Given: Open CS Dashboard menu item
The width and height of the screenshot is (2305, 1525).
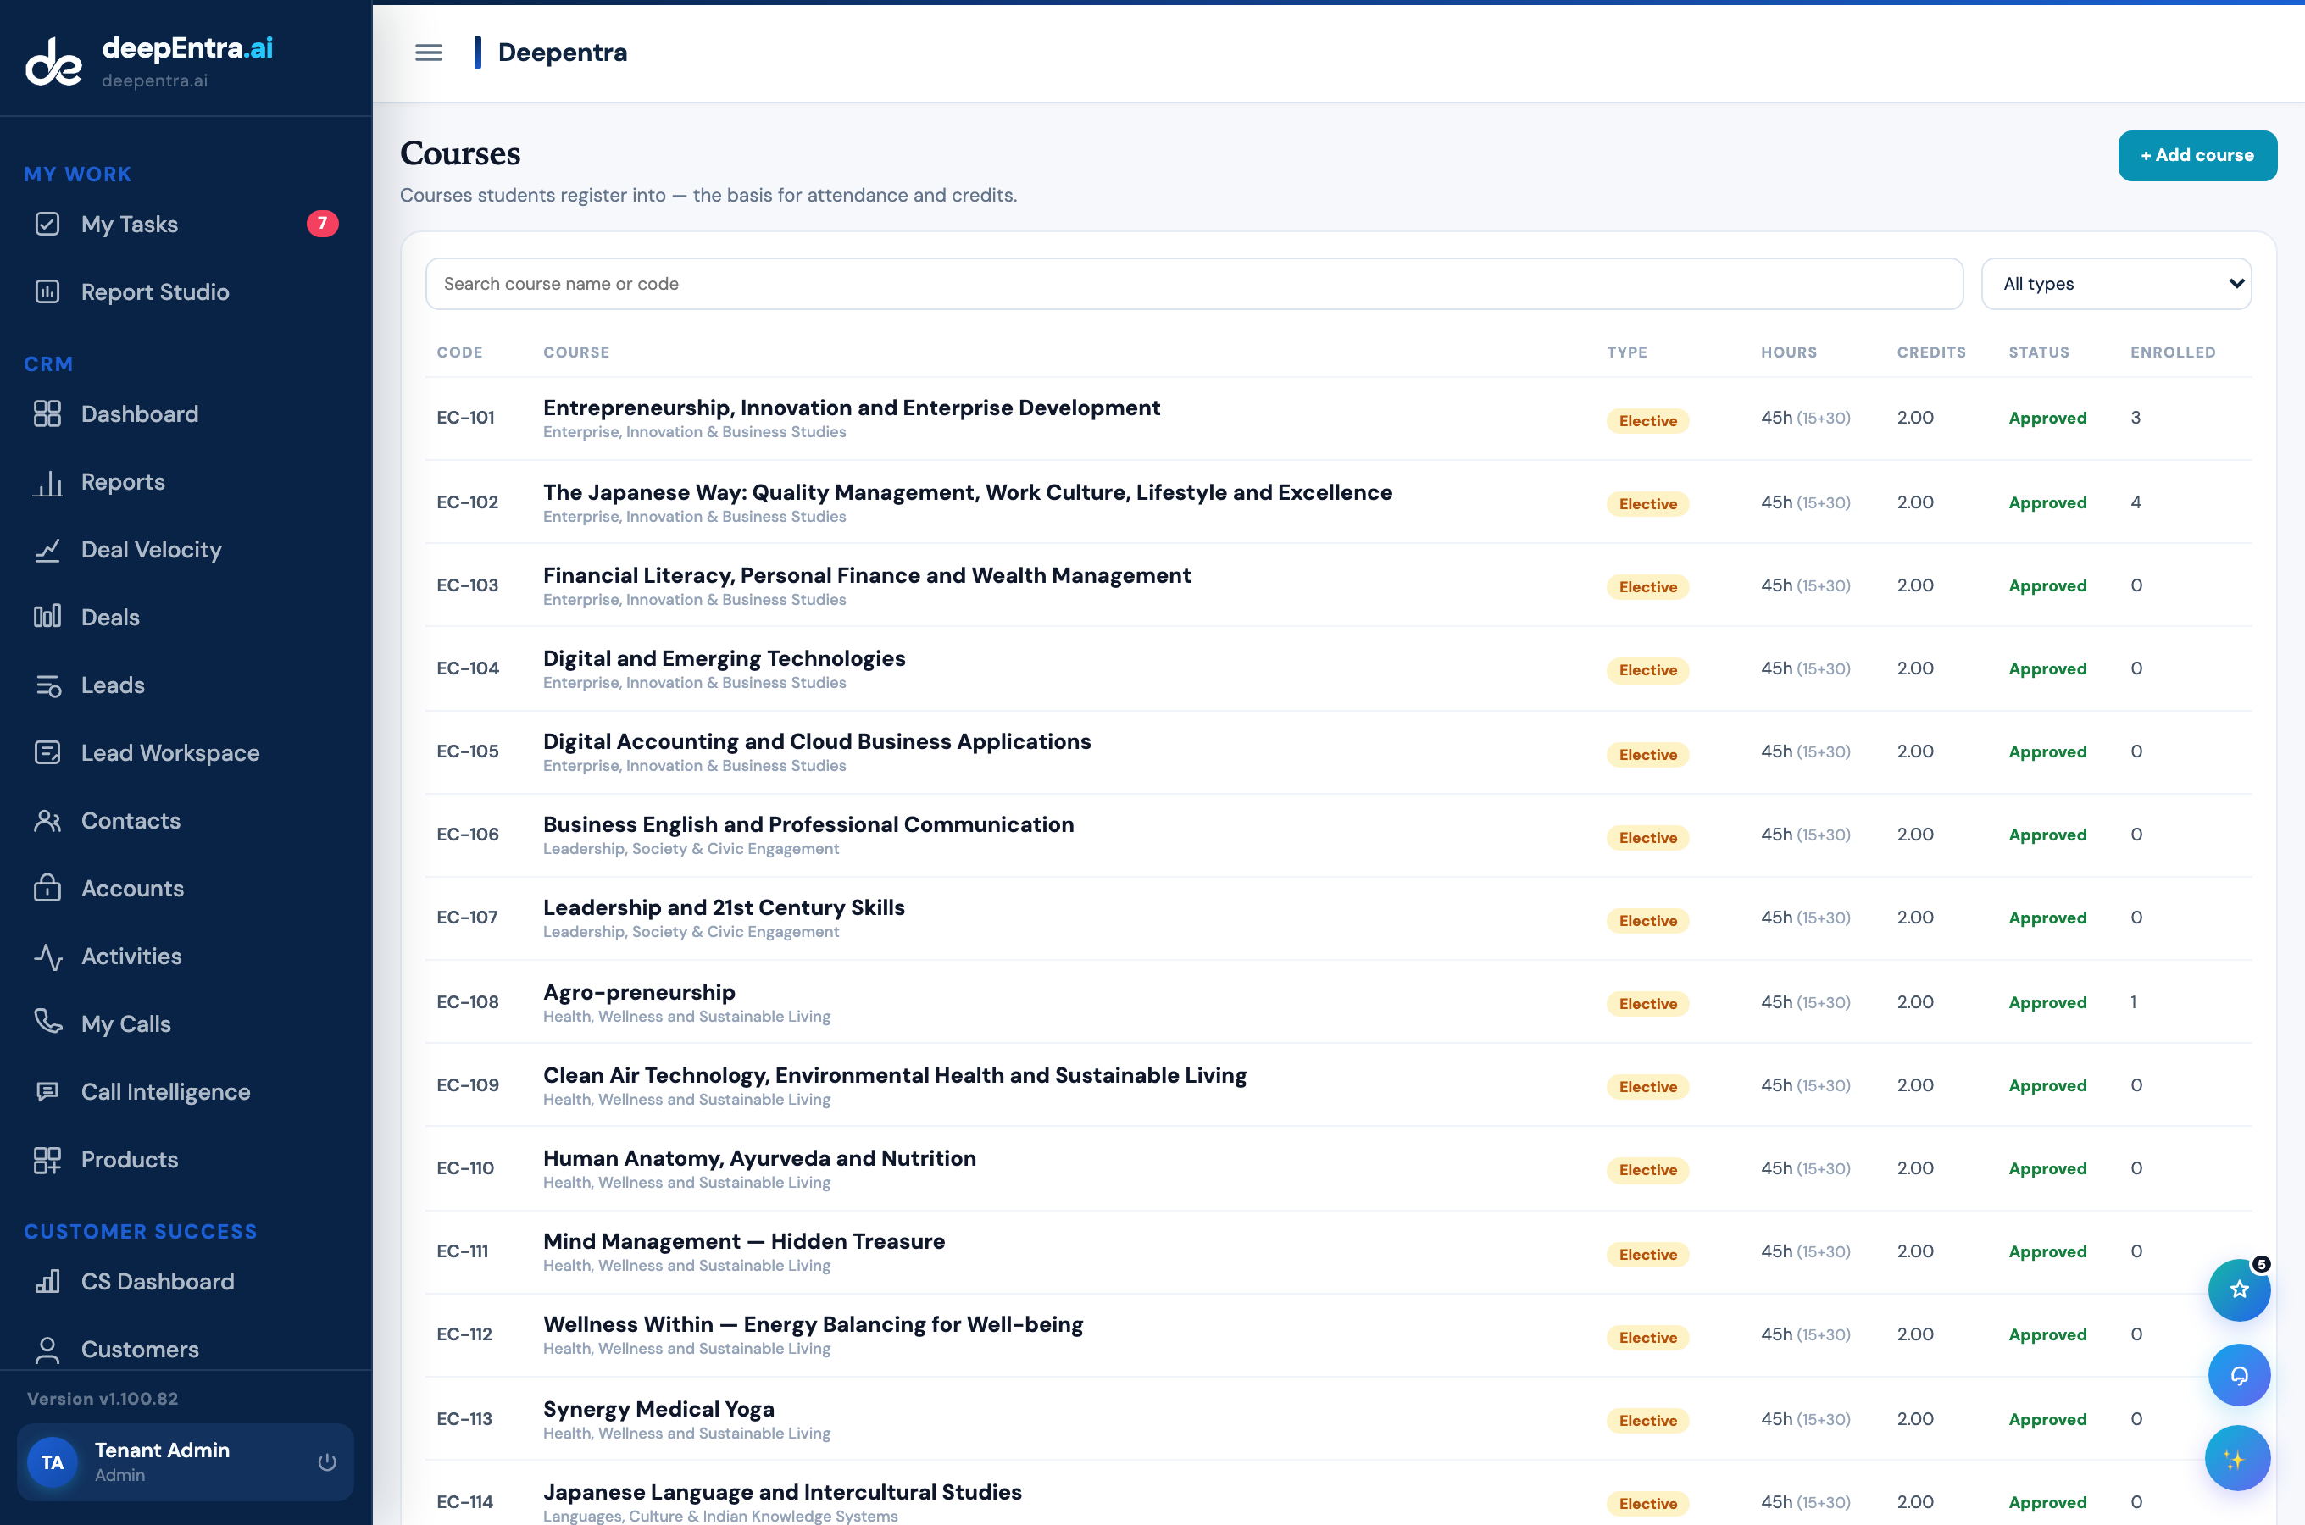Looking at the screenshot, I should click(185, 1281).
